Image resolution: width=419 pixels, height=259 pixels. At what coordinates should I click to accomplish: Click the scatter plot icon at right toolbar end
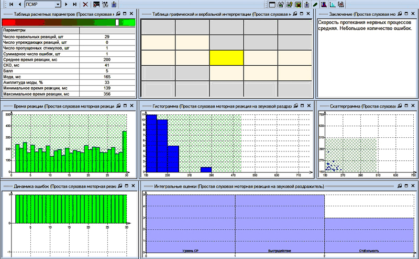tap(341, 5)
